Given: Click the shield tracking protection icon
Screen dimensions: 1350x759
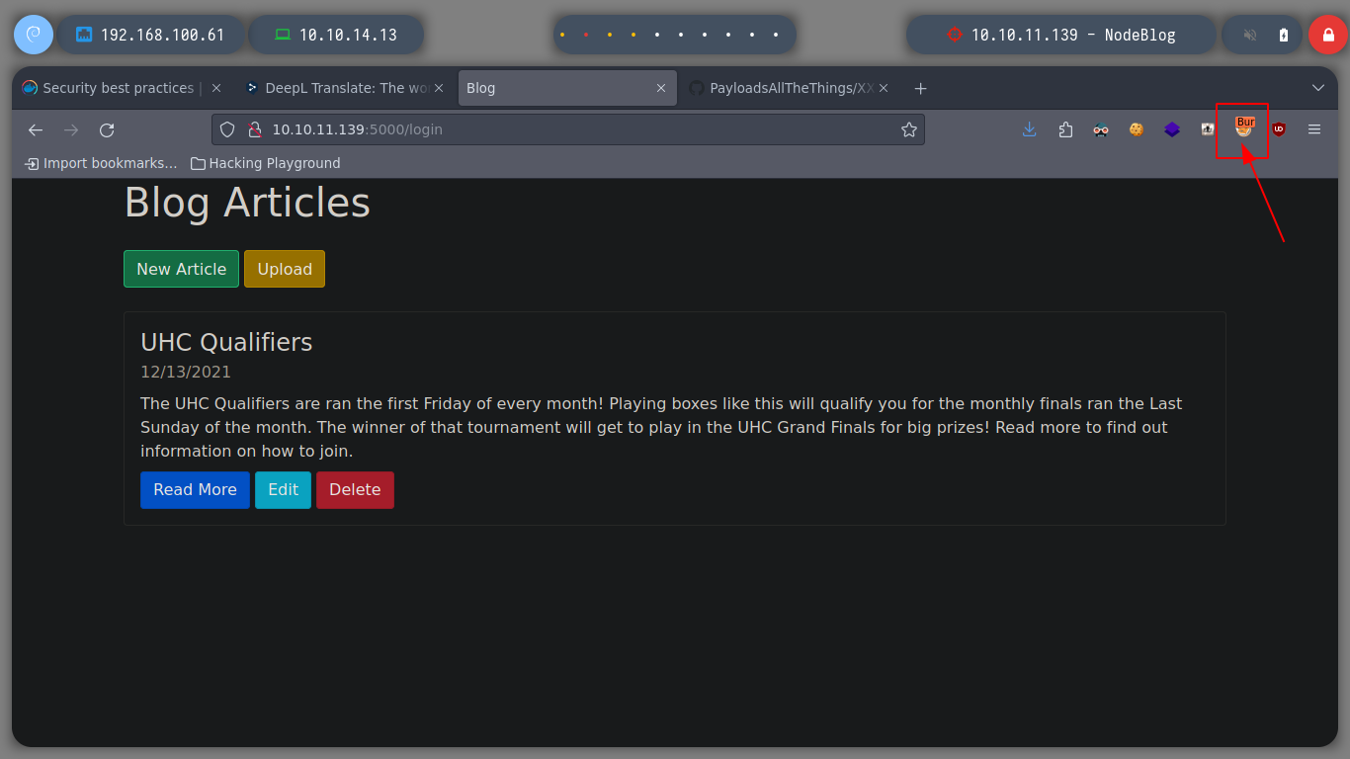Looking at the screenshot, I should (x=227, y=129).
